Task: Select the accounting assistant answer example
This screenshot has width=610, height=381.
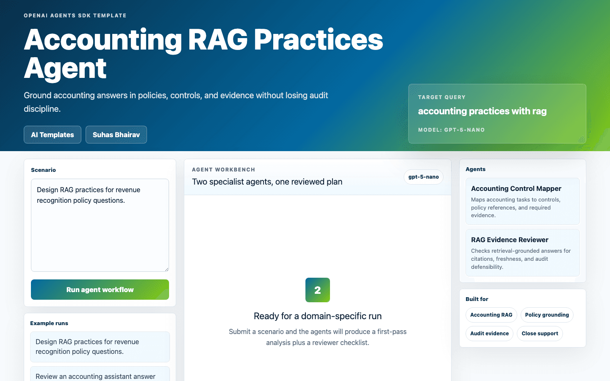Action: (x=100, y=374)
